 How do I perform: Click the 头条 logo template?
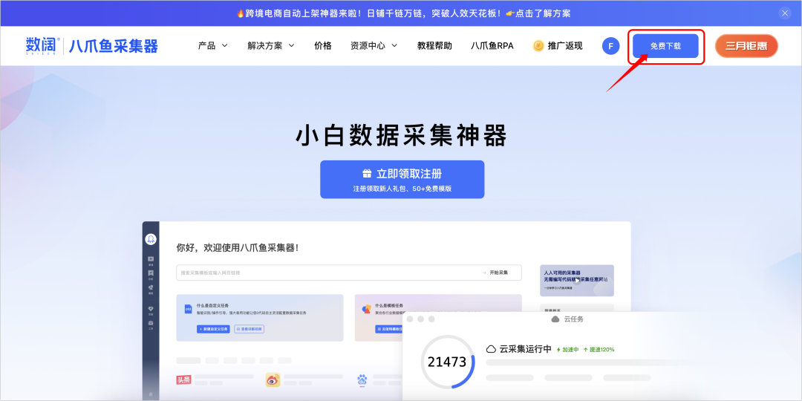(x=183, y=379)
